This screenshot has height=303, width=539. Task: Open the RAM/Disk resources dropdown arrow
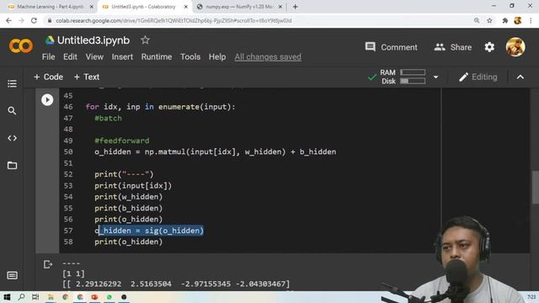tap(435, 77)
